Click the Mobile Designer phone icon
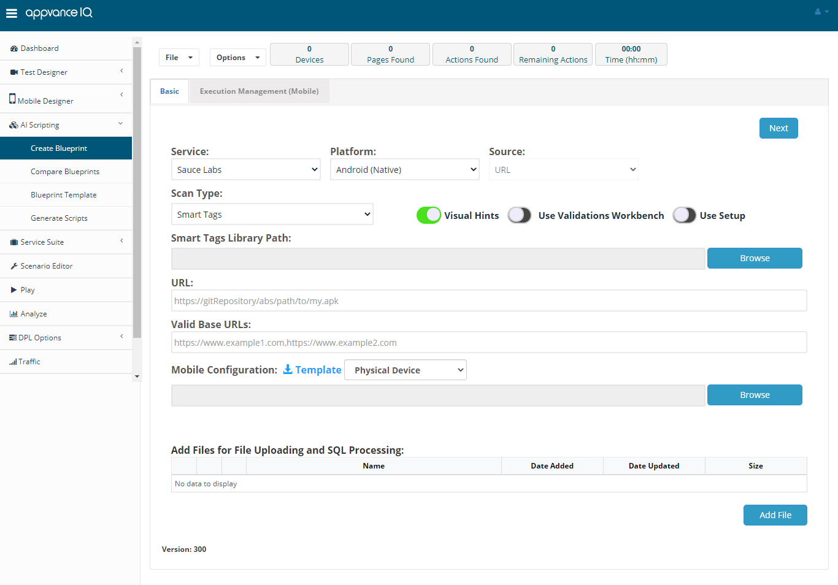 pyautogui.click(x=12, y=99)
